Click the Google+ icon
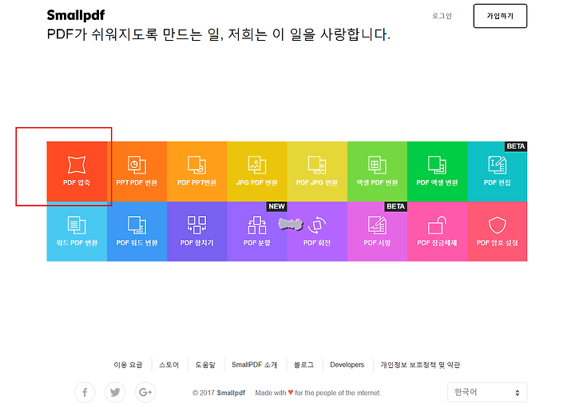575x407 pixels. [x=145, y=393]
